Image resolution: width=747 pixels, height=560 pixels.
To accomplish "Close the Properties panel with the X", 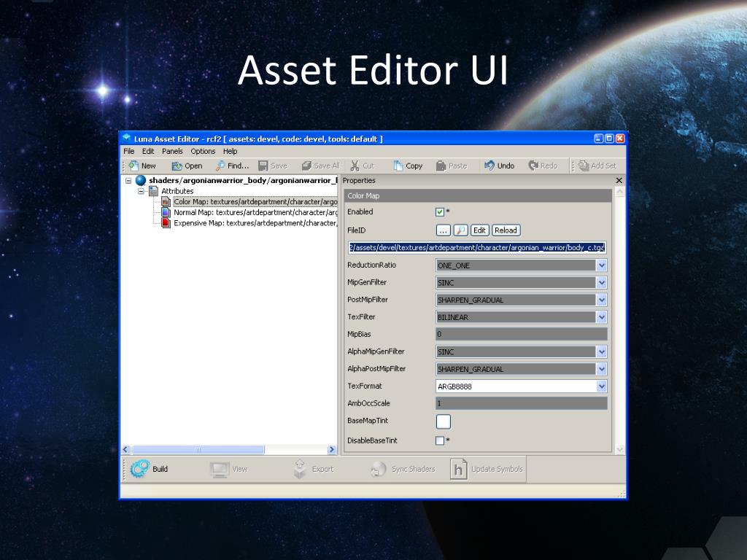I will point(619,181).
